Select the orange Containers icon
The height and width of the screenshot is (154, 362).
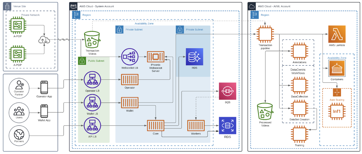click(x=337, y=69)
